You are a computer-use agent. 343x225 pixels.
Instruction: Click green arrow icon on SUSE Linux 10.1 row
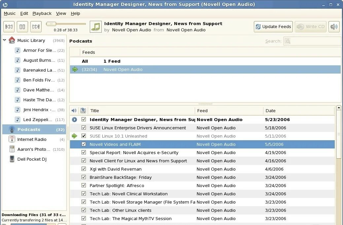coord(75,136)
